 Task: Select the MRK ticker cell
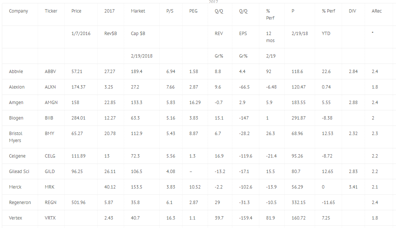pyautogui.click(x=49, y=187)
